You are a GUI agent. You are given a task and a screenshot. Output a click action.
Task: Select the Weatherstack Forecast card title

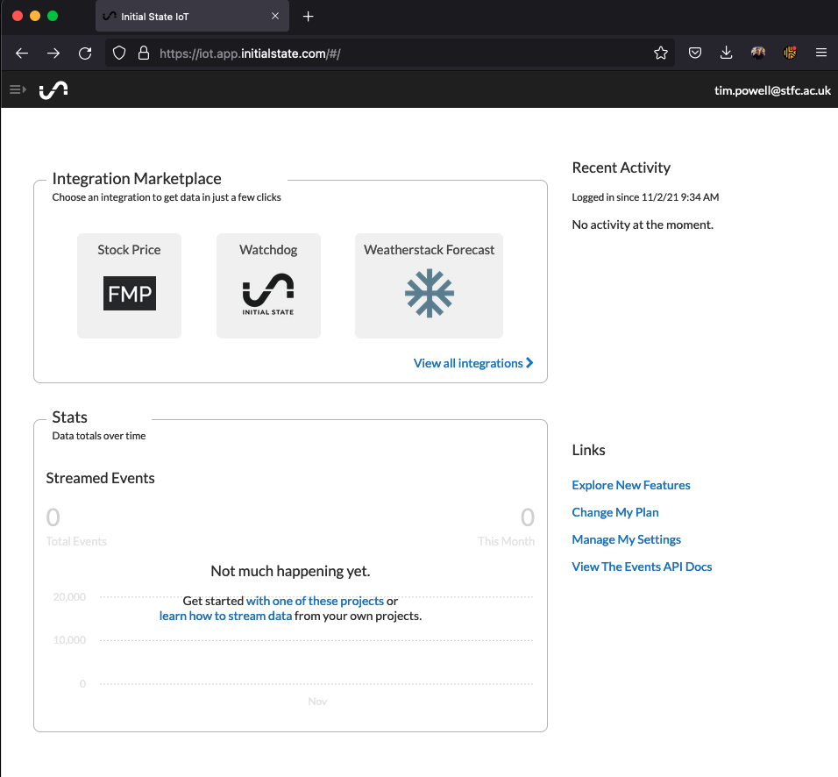click(430, 250)
